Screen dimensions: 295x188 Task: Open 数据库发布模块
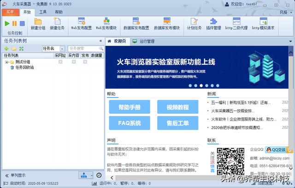click(167, 24)
